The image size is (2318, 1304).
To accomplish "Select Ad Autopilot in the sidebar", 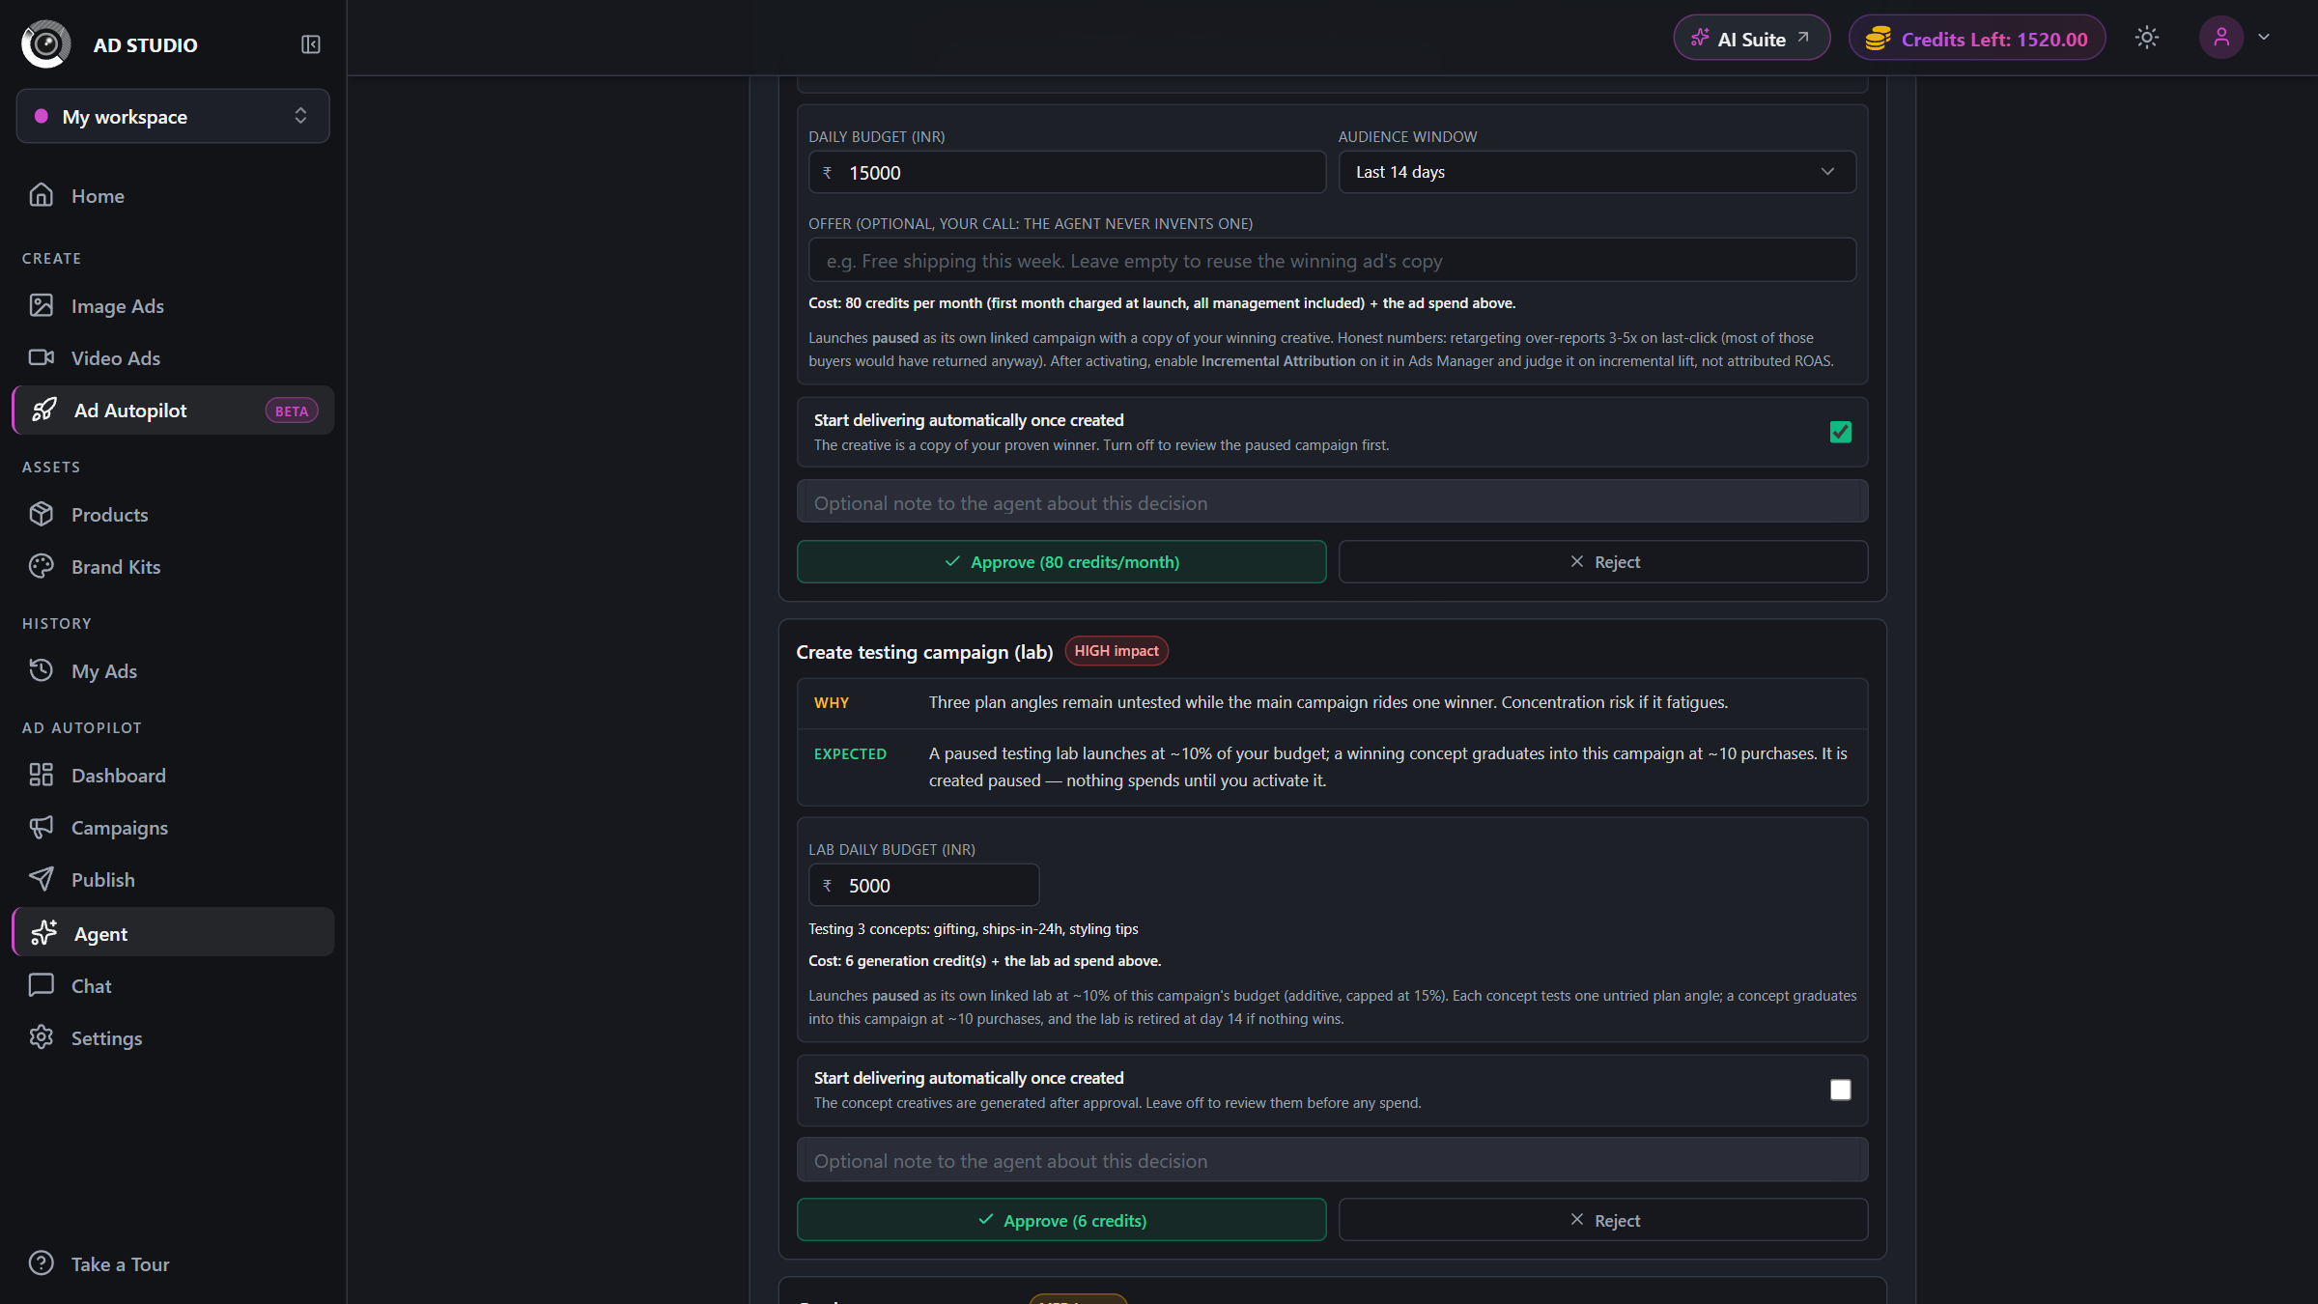I will point(173,410).
